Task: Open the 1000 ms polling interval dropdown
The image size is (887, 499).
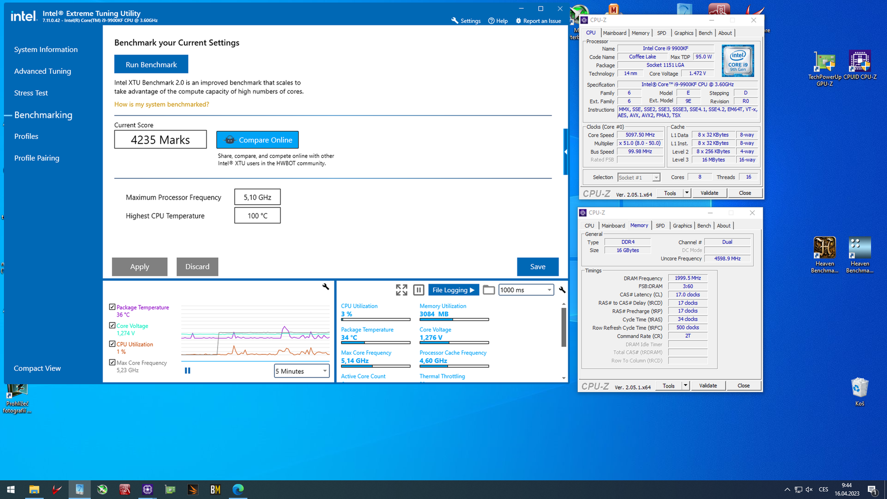Action: point(526,290)
